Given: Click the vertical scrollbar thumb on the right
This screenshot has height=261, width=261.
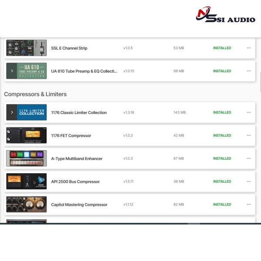Looking at the screenshot, I should (x=260, y=82).
